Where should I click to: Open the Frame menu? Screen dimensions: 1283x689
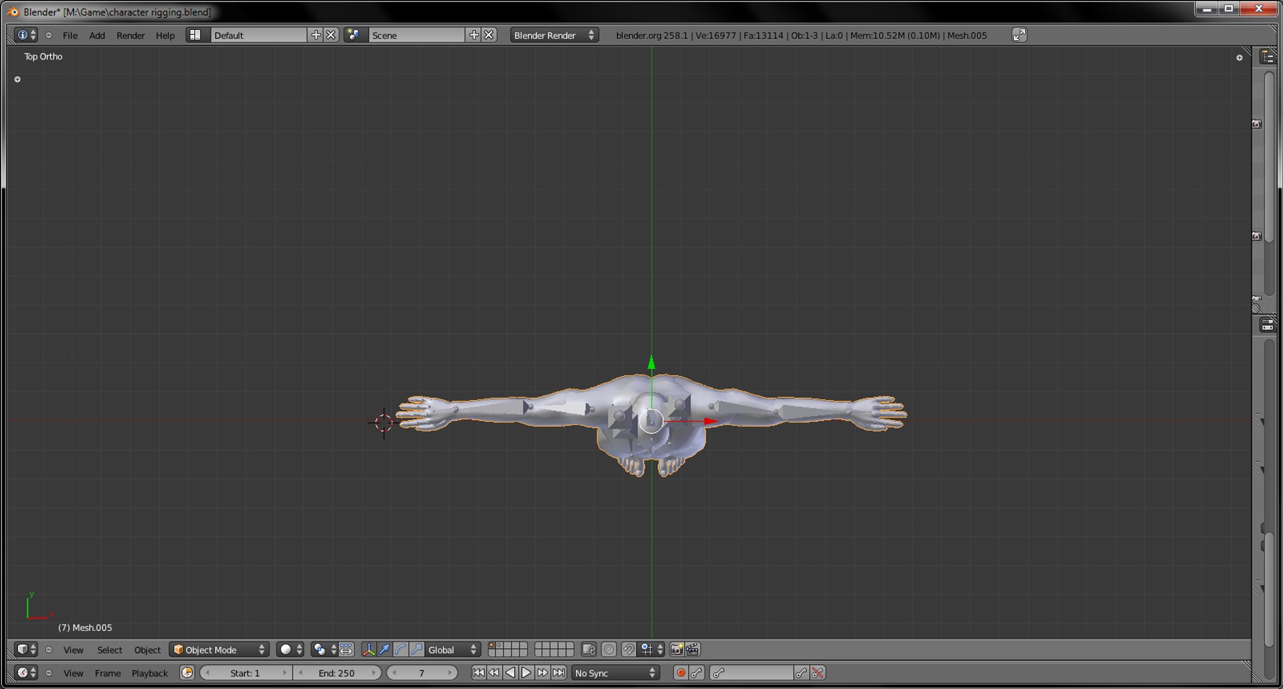tap(108, 673)
